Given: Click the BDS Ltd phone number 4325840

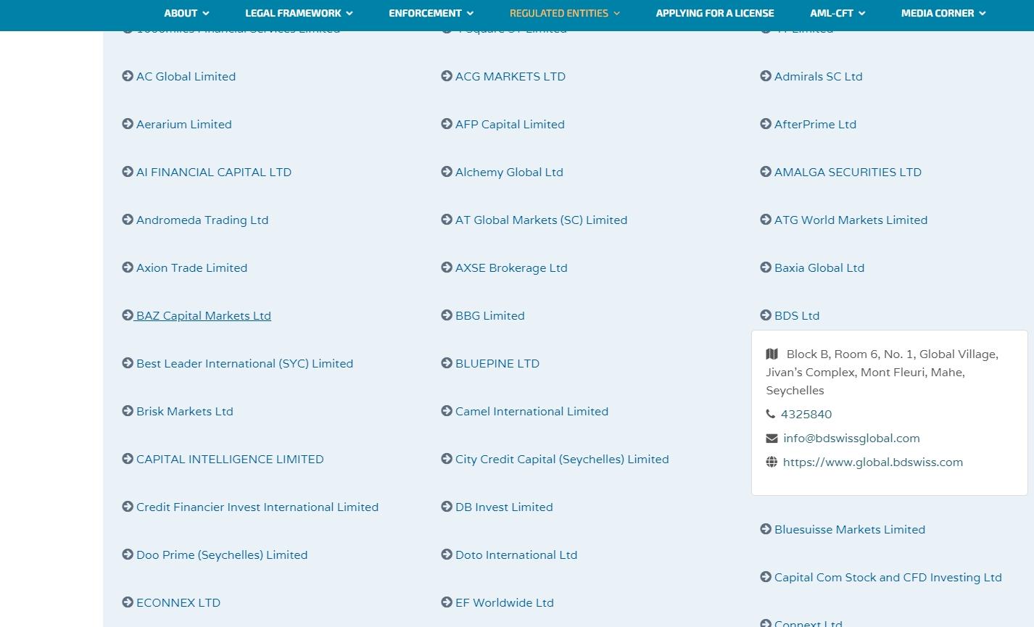Looking at the screenshot, I should click(806, 414).
